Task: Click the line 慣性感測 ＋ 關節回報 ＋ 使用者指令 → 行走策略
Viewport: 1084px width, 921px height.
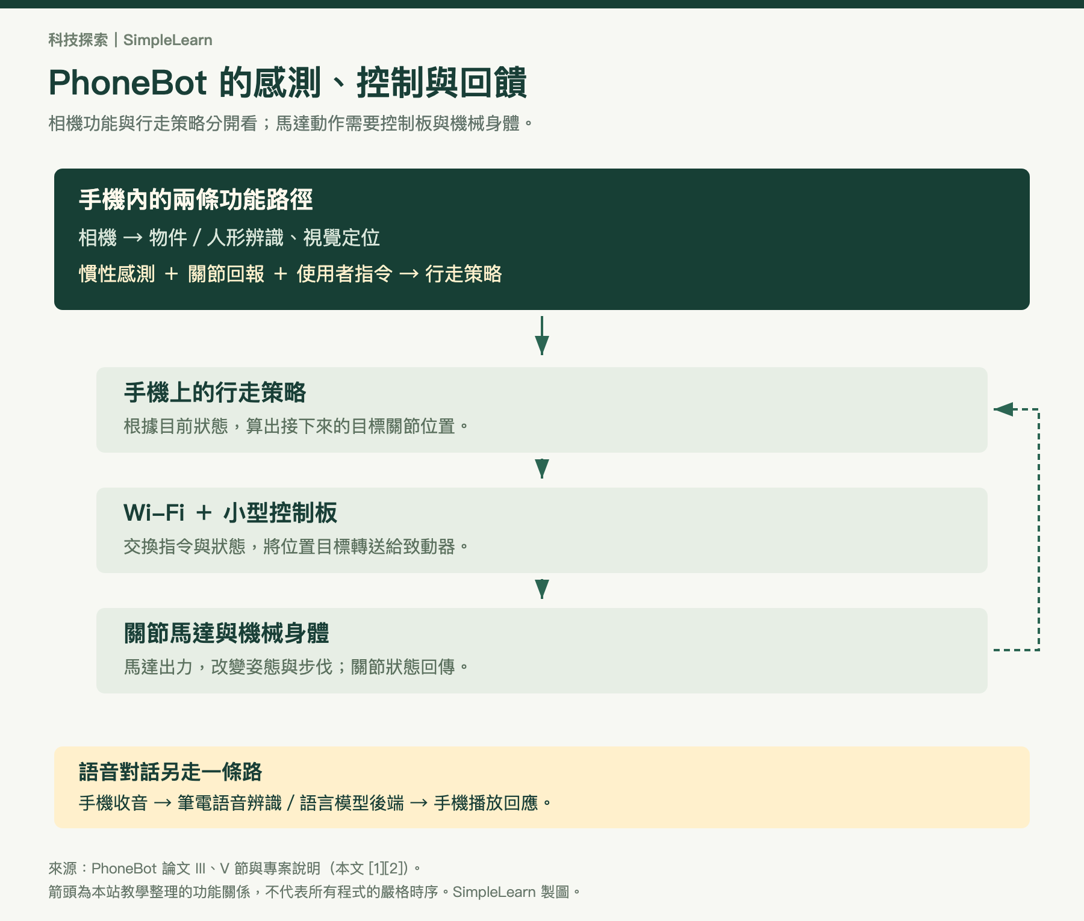Action: click(x=290, y=274)
